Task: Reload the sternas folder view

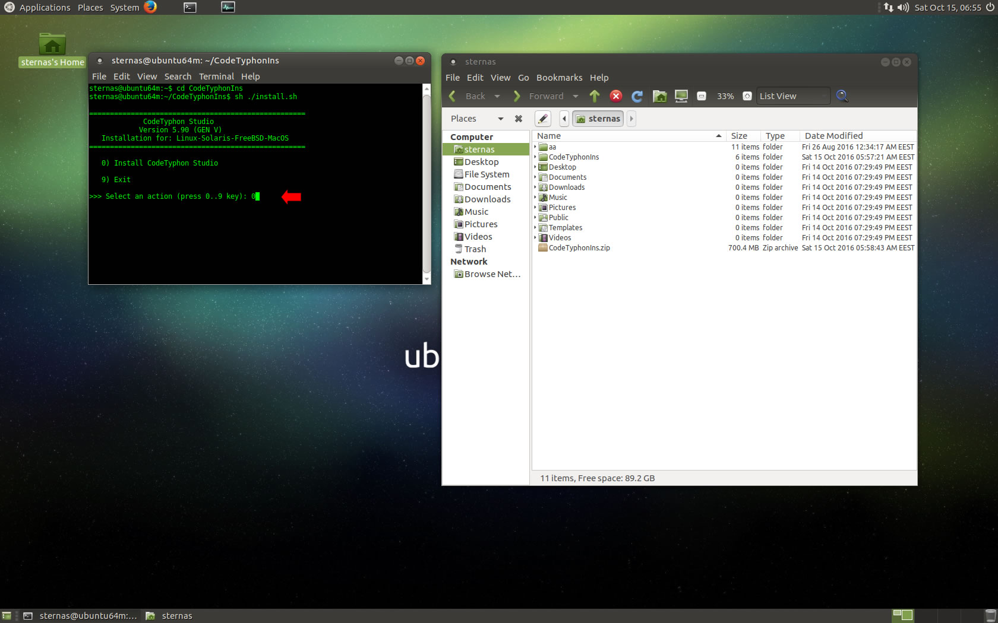Action: point(637,96)
